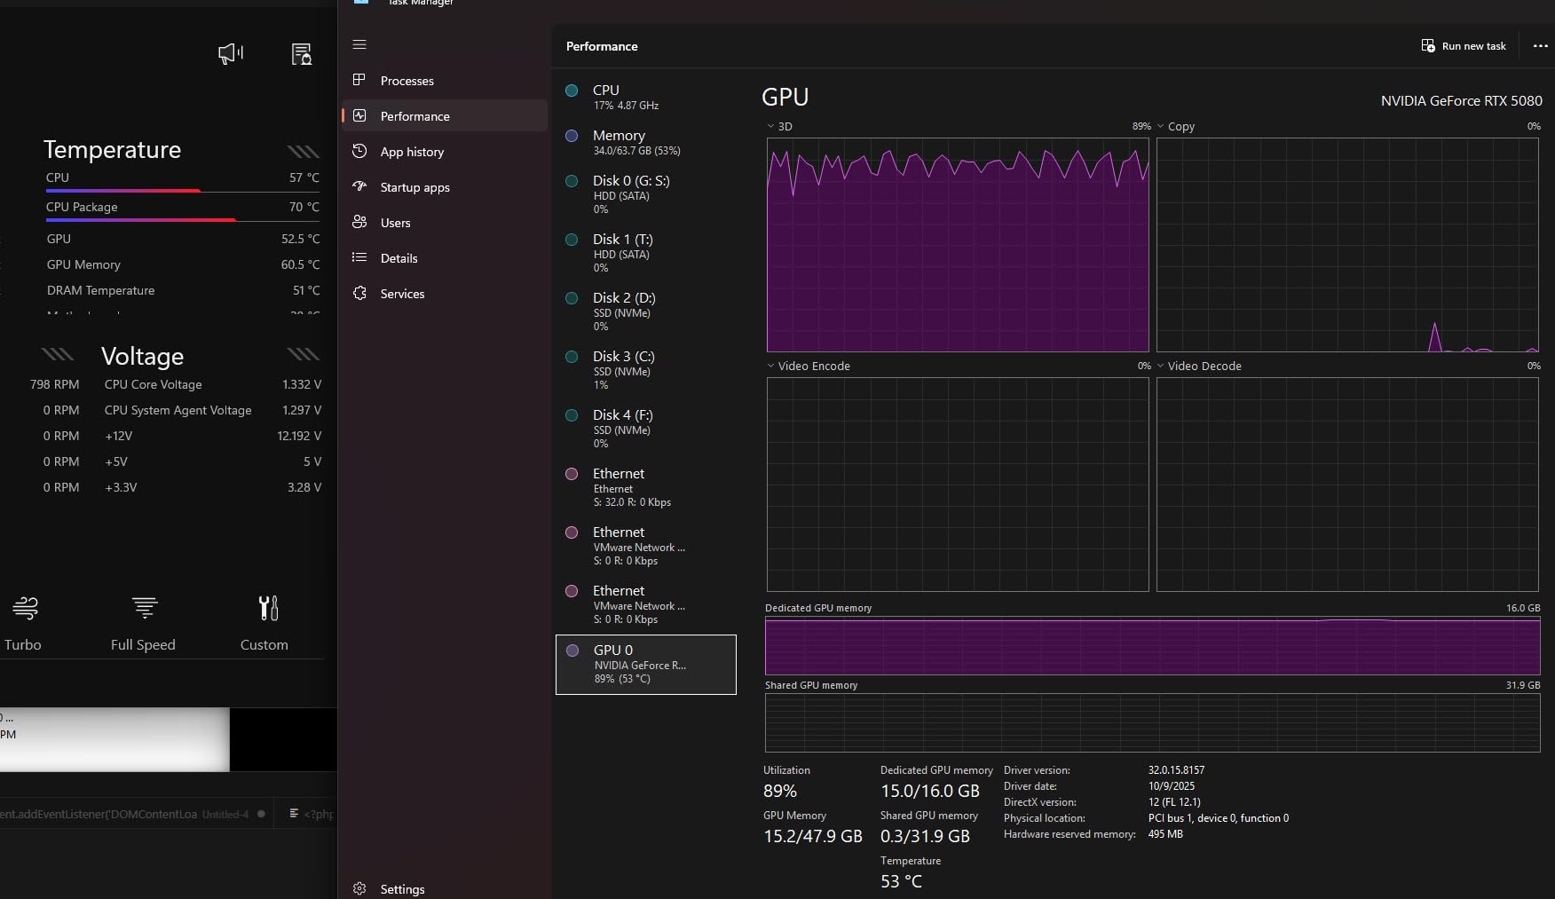1555x899 pixels.
Task: Choose the Custom fan mode icon
Action: tap(268, 608)
